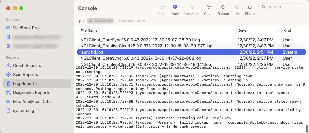The image size is (309, 133).
Task: Click the Now toolbar button
Action: point(175,7)
